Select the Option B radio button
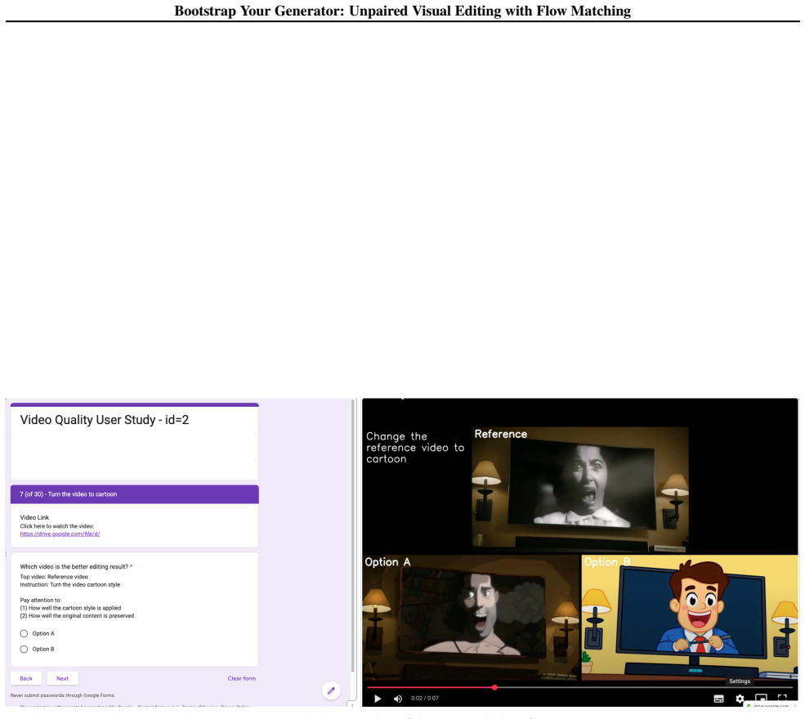The height and width of the screenshot is (719, 805). 25,650
